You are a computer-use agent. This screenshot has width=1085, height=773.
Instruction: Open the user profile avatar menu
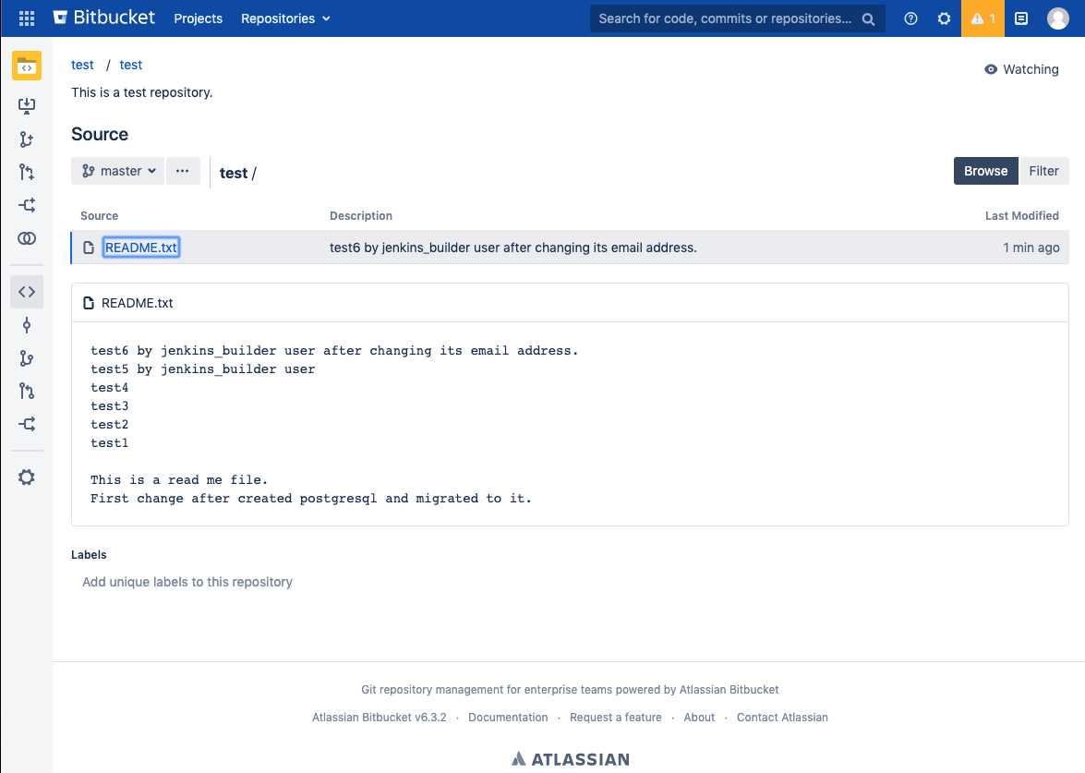tap(1058, 18)
